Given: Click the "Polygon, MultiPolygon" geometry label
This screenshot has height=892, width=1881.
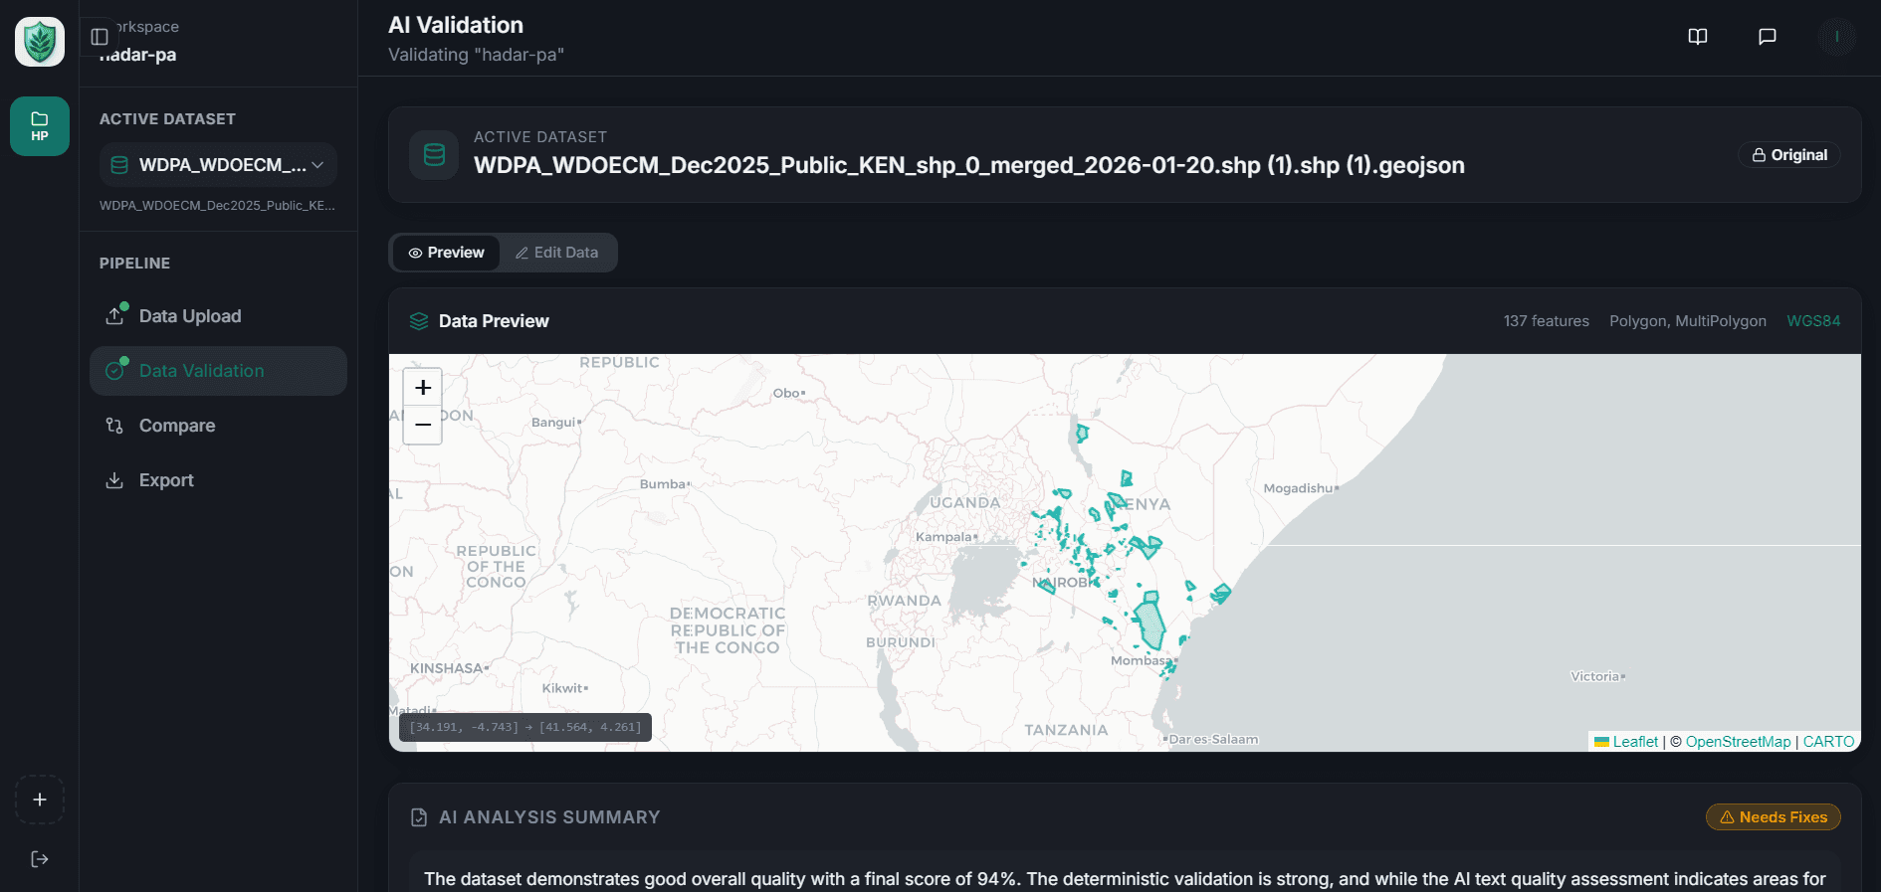Looking at the screenshot, I should [1688, 321].
